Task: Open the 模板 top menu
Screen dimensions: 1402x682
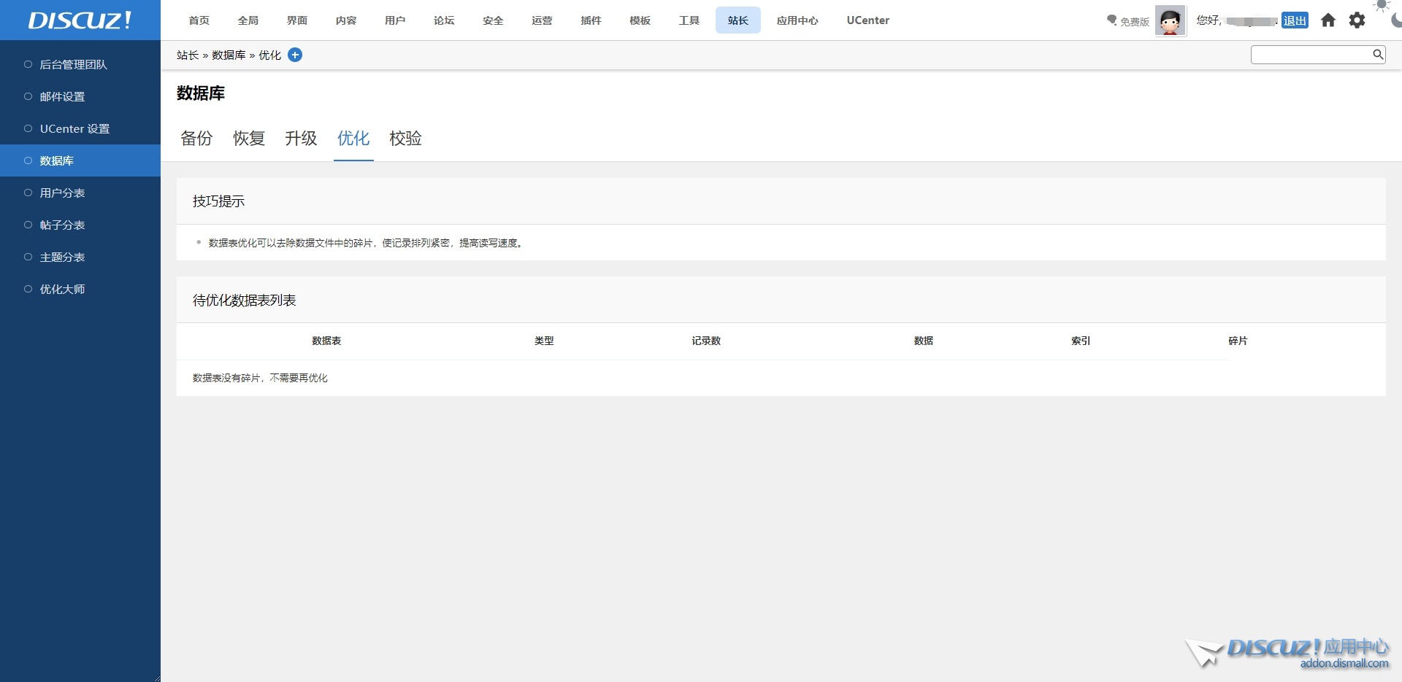Action: (640, 20)
